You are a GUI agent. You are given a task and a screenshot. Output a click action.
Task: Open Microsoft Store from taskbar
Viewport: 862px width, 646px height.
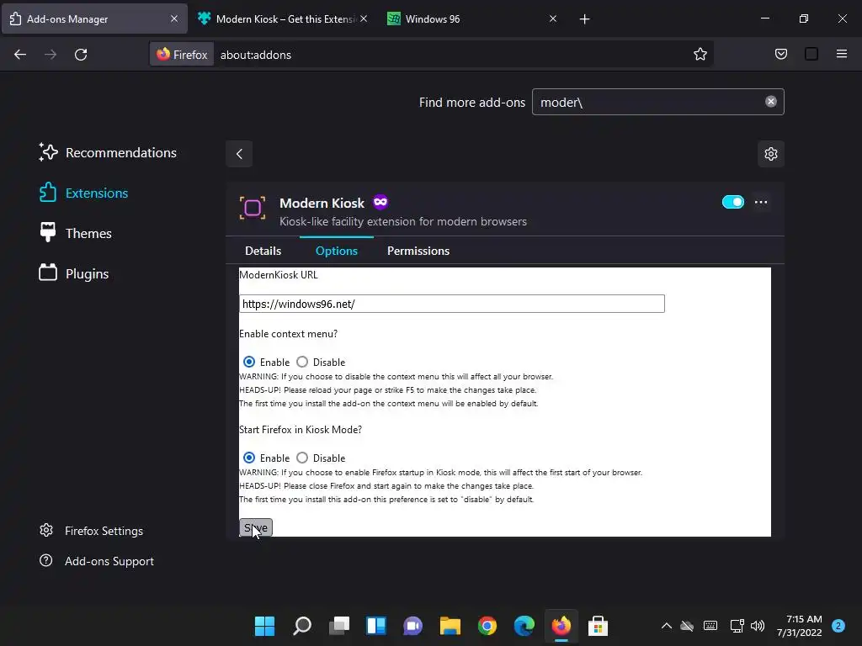pos(599,626)
